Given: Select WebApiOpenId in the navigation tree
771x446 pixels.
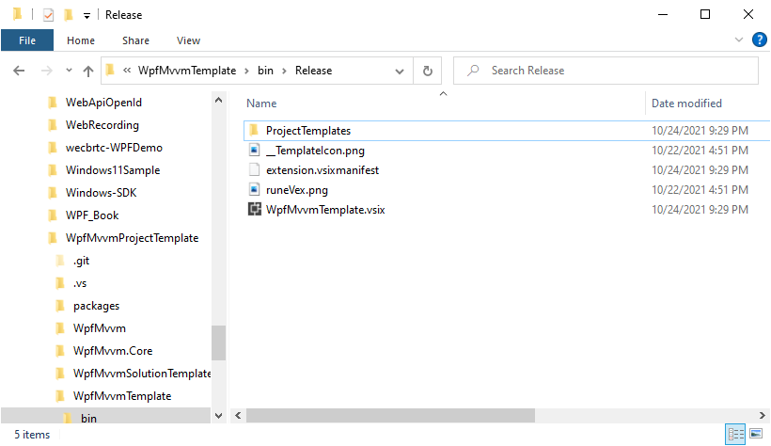Looking at the screenshot, I should pos(103,103).
